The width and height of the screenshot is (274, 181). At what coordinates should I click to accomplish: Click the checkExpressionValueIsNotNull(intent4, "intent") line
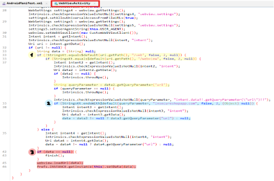point(108,137)
